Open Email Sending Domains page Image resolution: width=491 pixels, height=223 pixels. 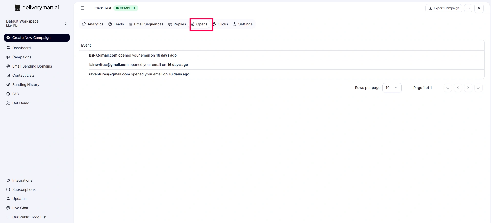pos(32,66)
